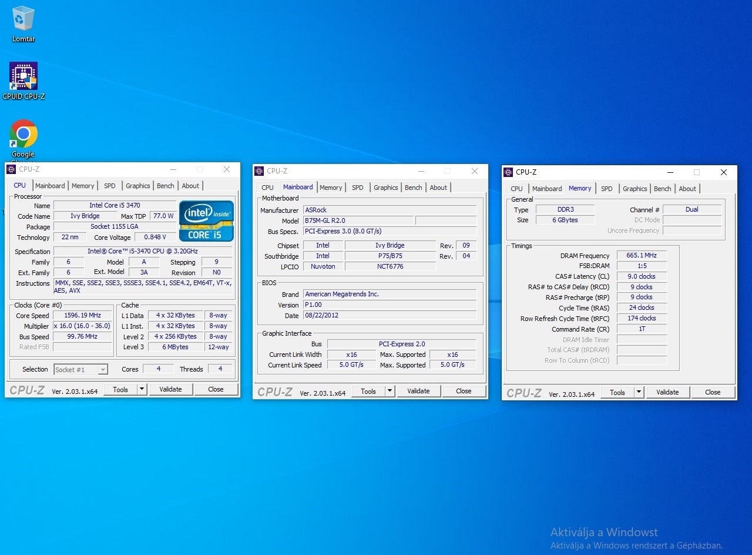Click the Tools button in the CPU window

(x=120, y=389)
